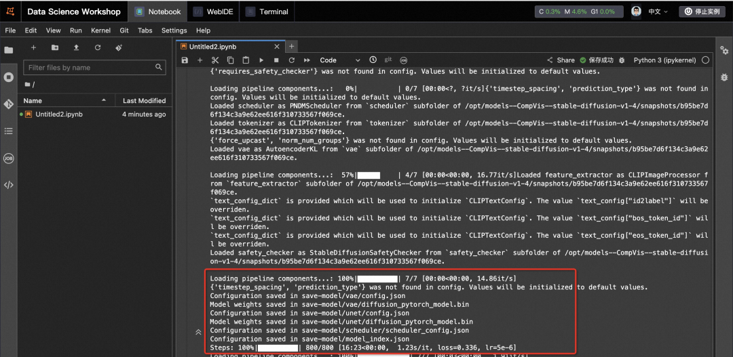
Task: Click the 停止实例 stop instance button
Action: (x=702, y=12)
